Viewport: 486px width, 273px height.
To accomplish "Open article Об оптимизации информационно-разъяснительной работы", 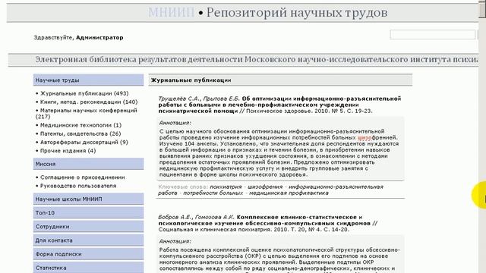I will point(280,105).
